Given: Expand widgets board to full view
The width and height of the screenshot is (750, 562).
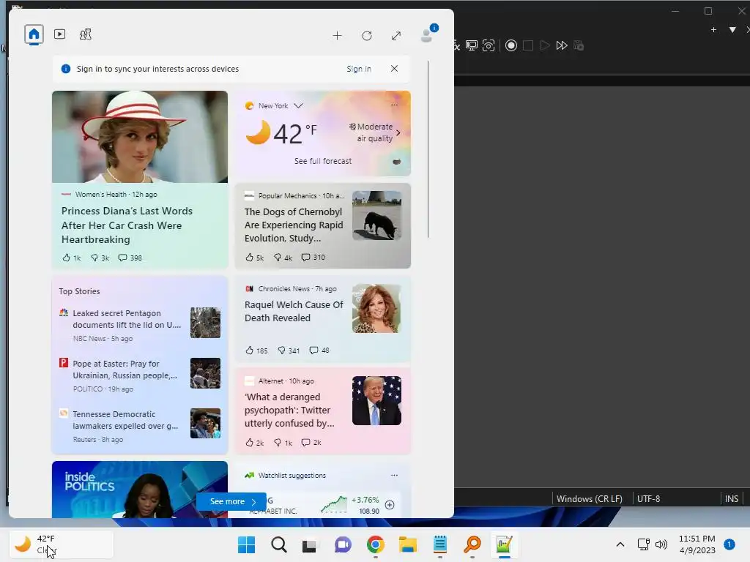Looking at the screenshot, I should pyautogui.click(x=396, y=36).
